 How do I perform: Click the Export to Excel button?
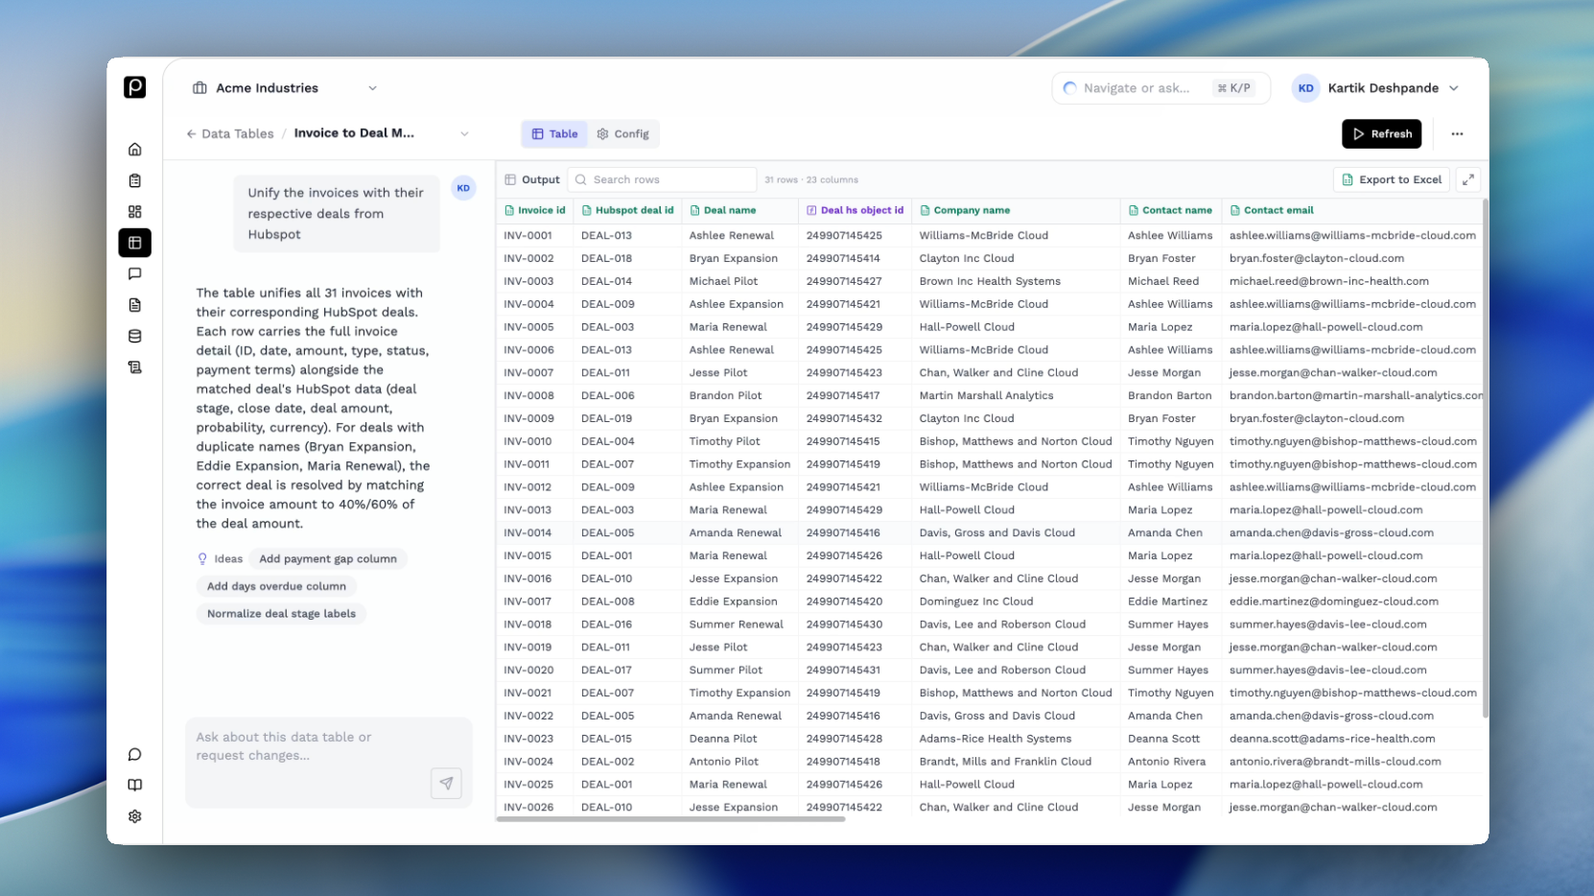1391,179
